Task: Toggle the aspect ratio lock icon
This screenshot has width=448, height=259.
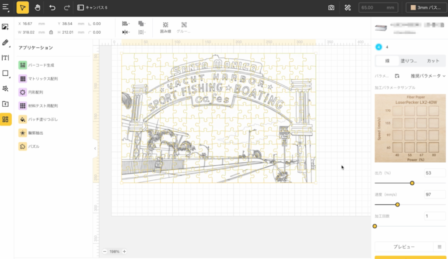Action: pos(51,32)
